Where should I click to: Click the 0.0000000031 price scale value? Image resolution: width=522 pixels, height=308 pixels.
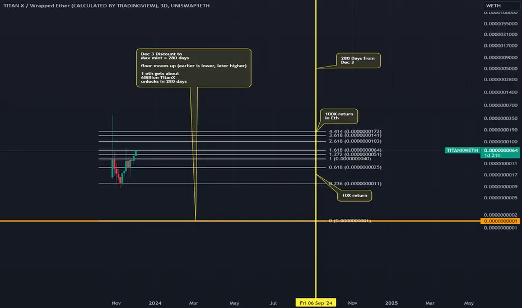[500, 164]
